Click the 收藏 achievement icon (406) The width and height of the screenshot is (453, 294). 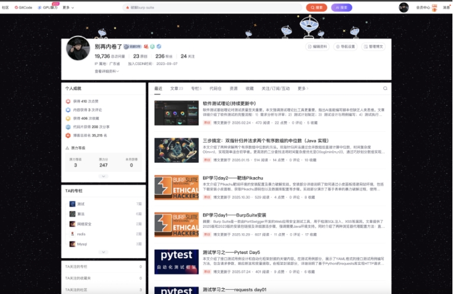(68, 119)
